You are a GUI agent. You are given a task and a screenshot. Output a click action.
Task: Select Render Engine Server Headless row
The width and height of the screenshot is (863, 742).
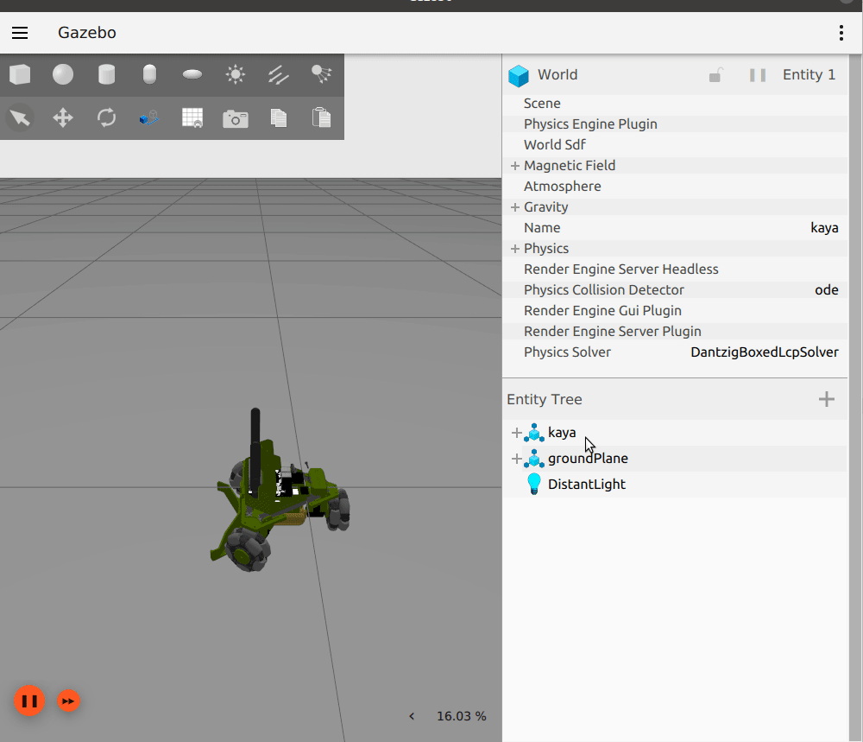click(x=675, y=270)
